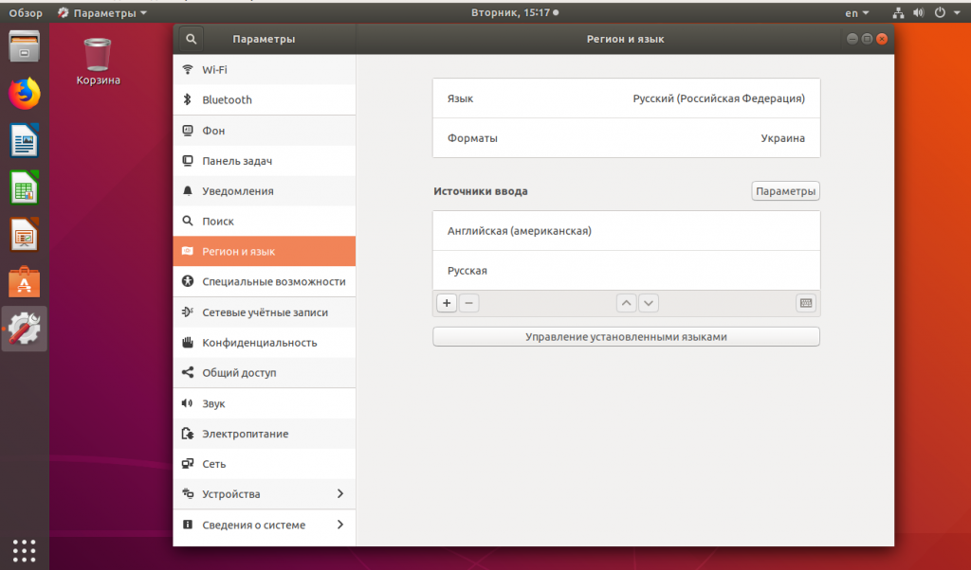971x570 pixels.
Task: Click Управление установленными языками button
Action: tap(626, 337)
